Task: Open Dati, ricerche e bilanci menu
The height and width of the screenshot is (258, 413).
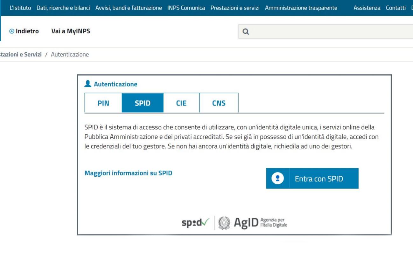Action: pyautogui.click(x=63, y=8)
